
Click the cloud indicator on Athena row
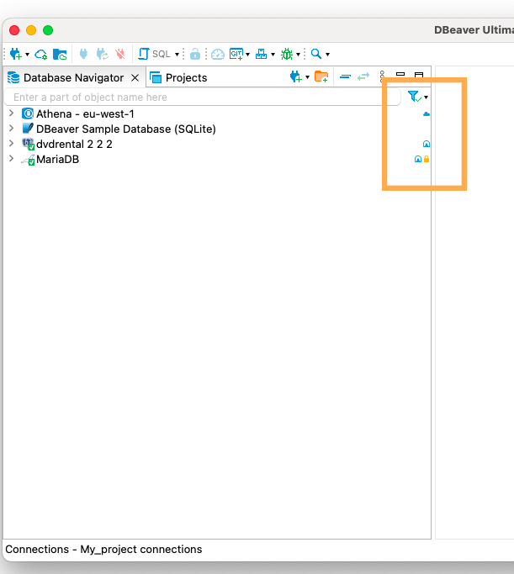pyautogui.click(x=426, y=114)
